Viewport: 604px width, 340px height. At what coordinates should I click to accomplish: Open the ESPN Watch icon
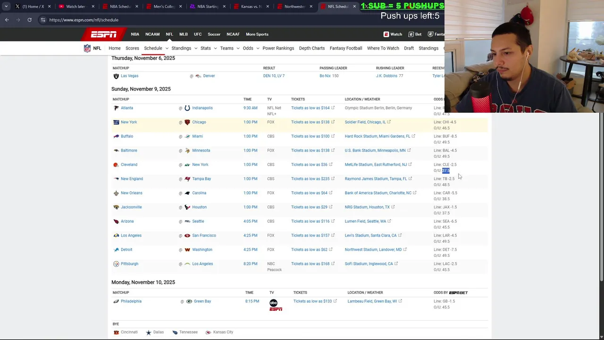pos(386,34)
